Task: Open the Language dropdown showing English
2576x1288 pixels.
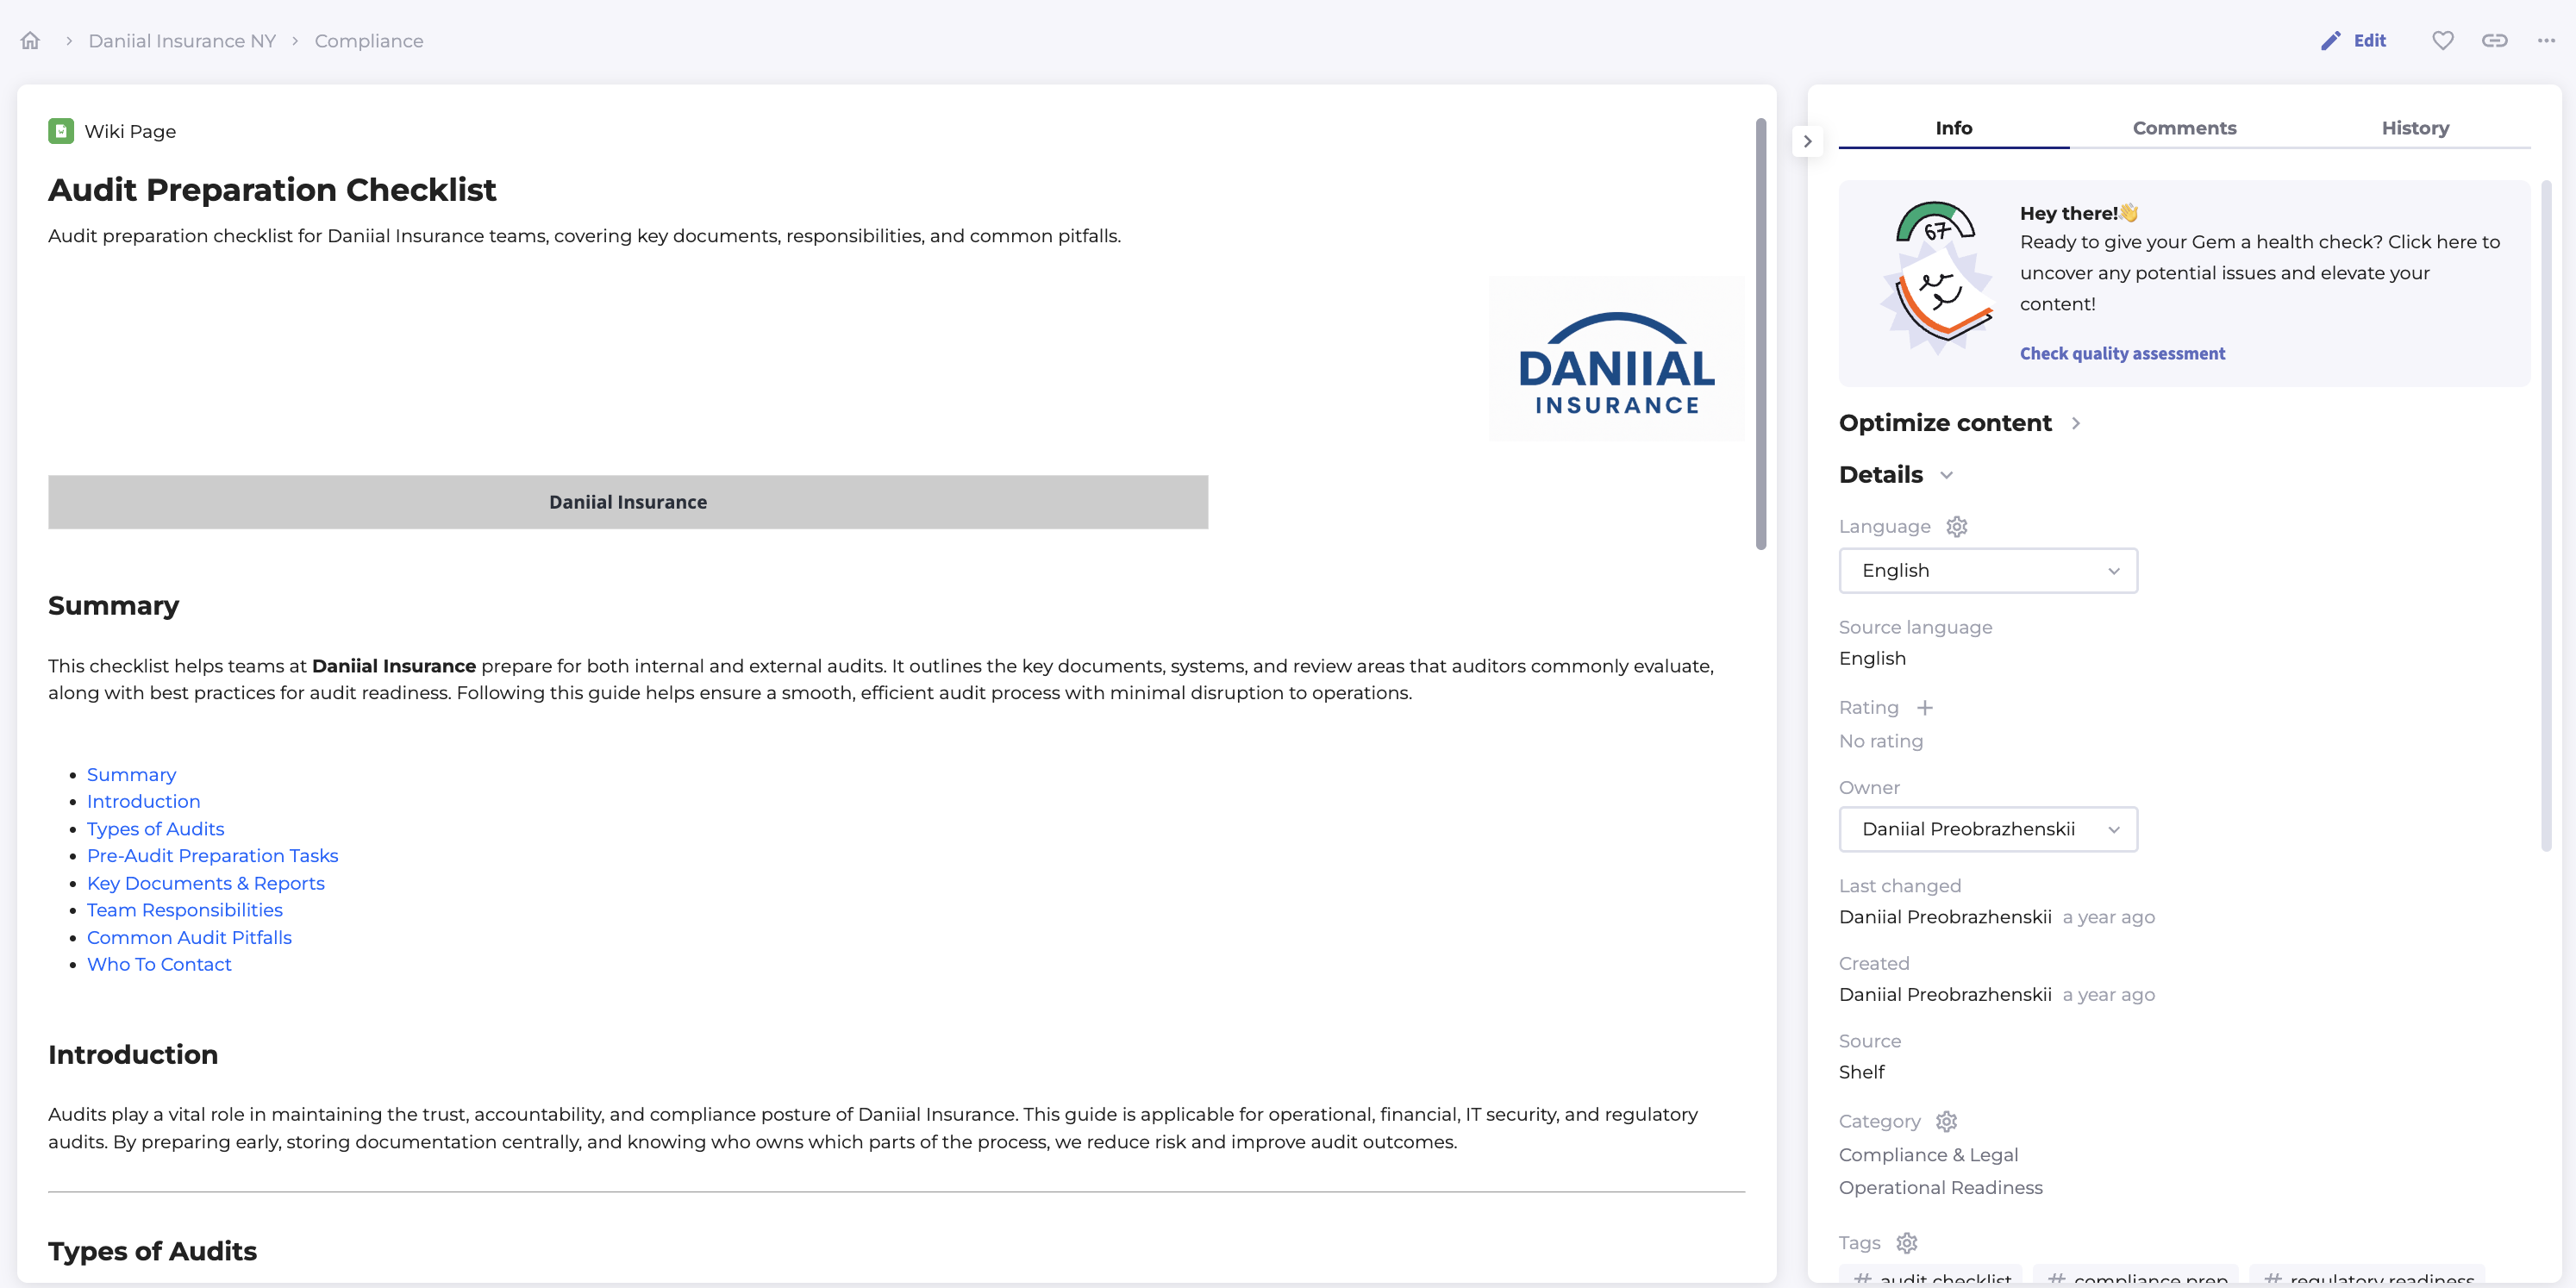Action: click(1987, 570)
